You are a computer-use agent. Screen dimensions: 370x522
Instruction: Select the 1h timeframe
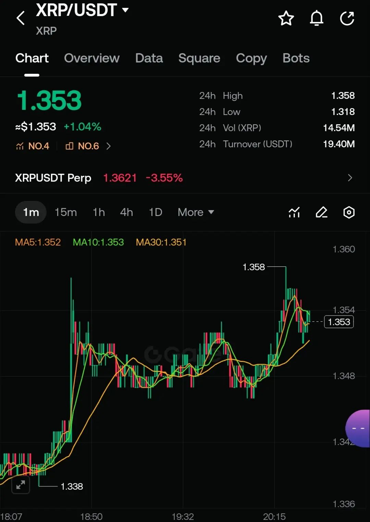[99, 212]
